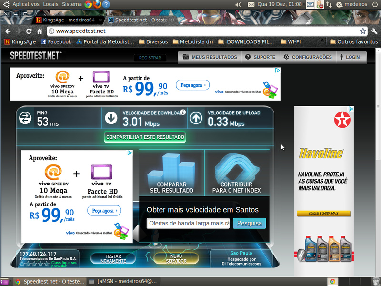
Task: Open Comparar Seu Resultado tile
Action: pyautogui.click(x=171, y=173)
